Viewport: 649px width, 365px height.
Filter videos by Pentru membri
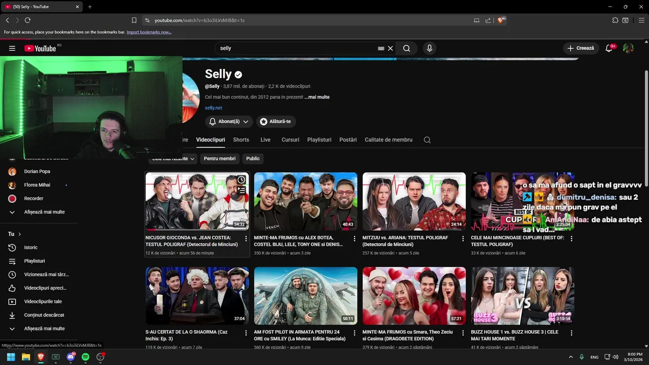[x=220, y=159]
